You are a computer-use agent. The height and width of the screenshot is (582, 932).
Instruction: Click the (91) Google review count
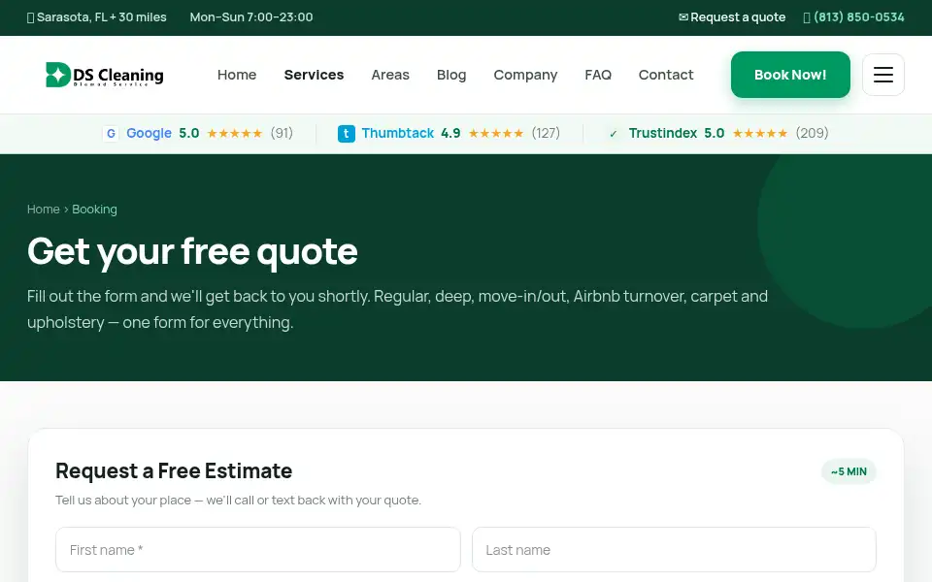click(282, 133)
